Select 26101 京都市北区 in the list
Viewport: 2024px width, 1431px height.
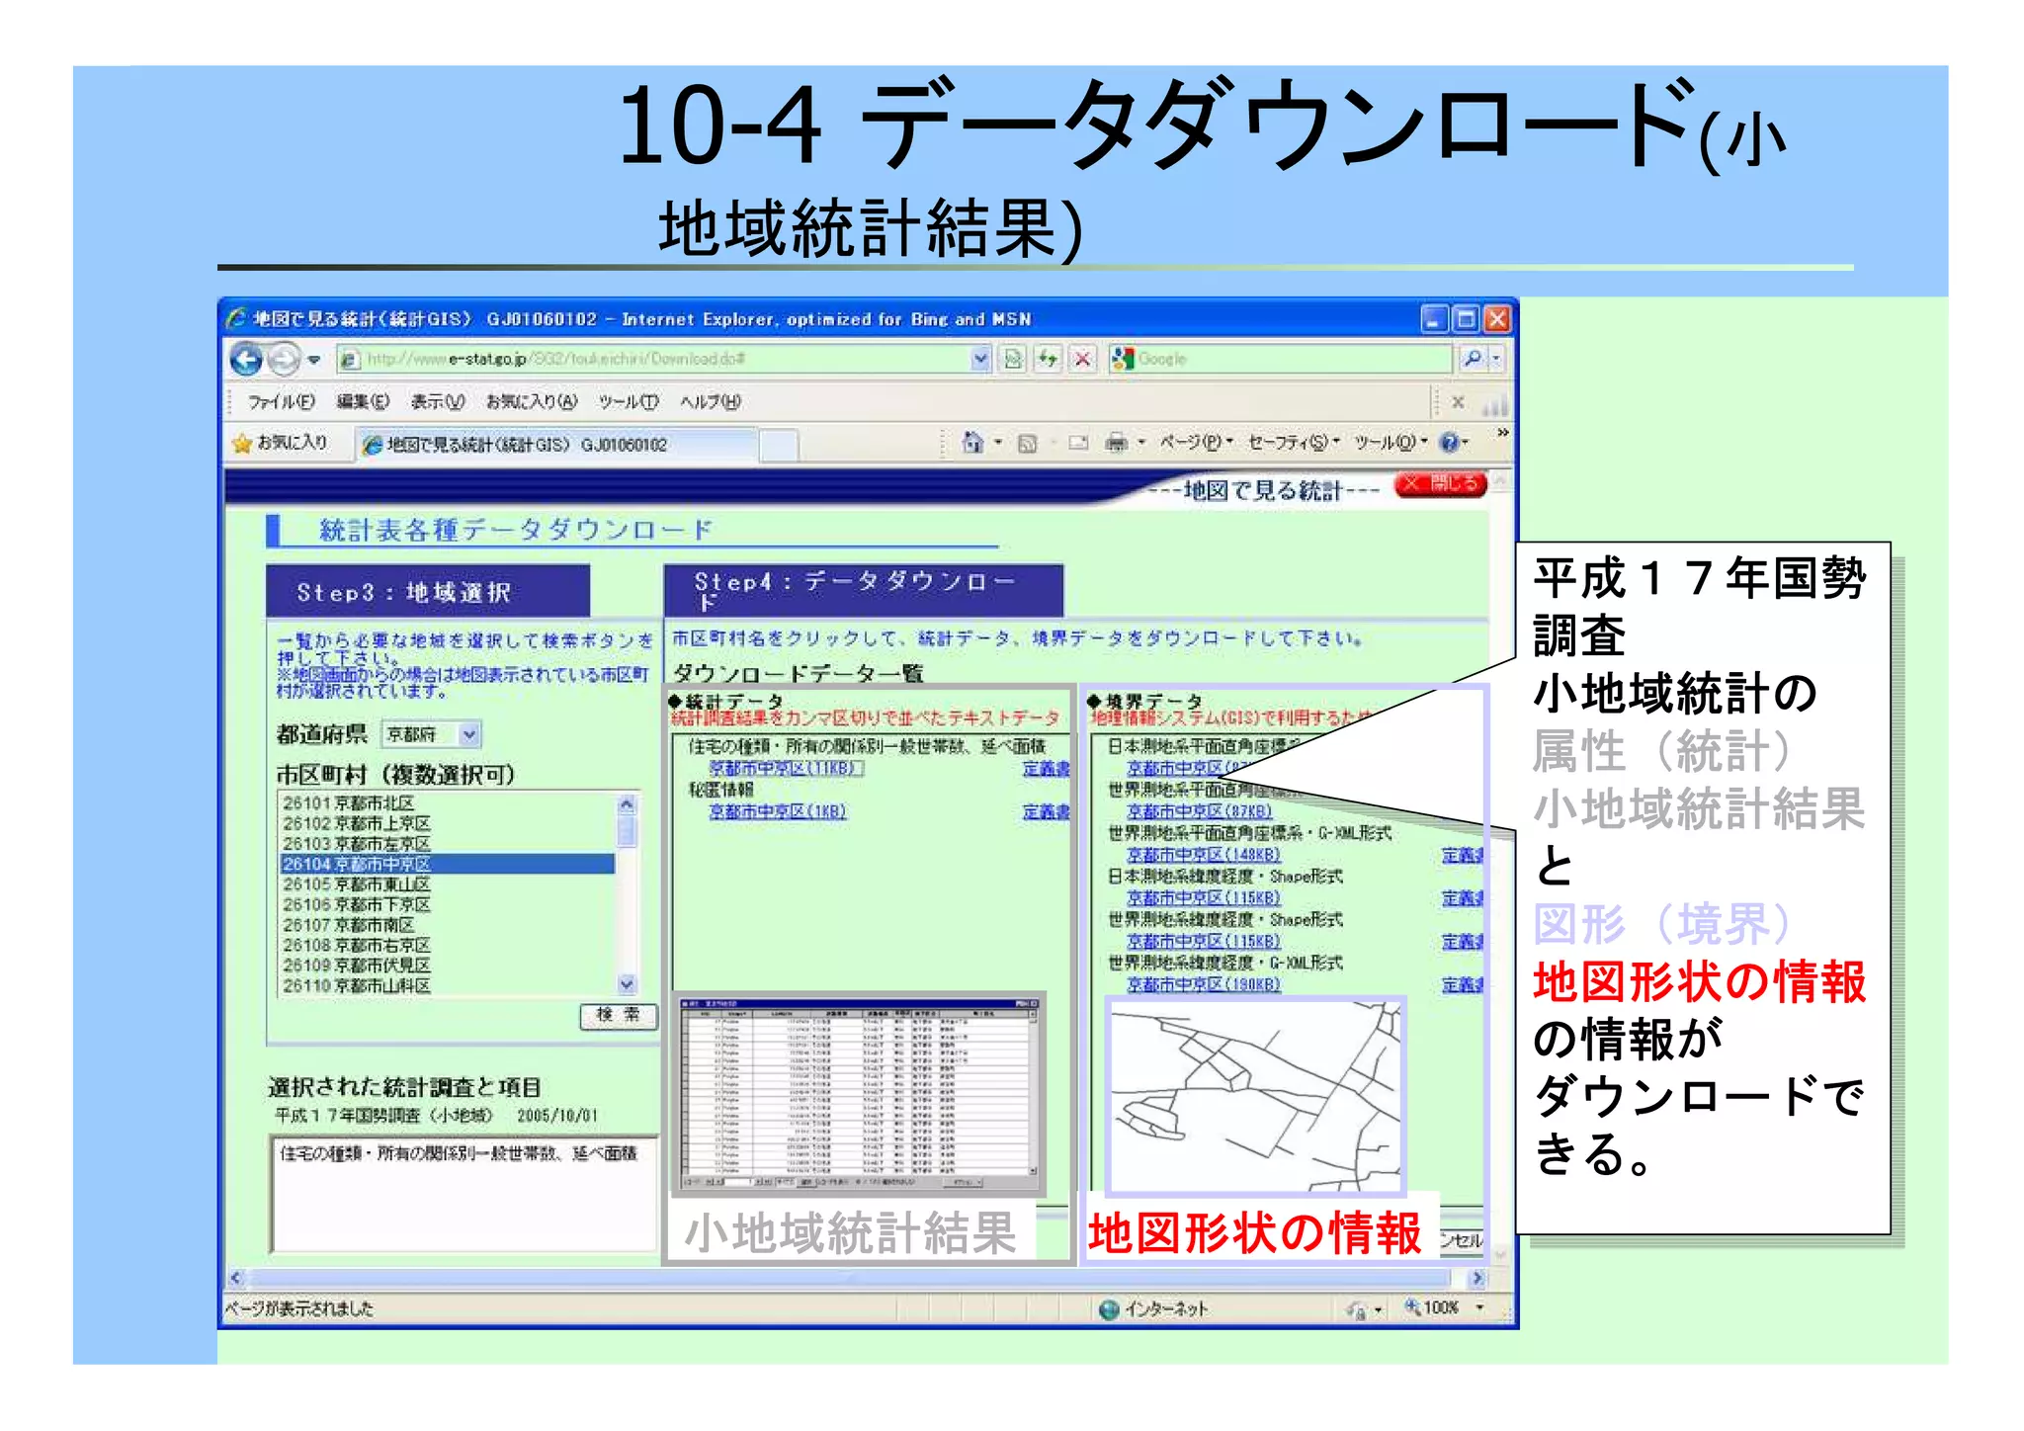click(x=448, y=803)
